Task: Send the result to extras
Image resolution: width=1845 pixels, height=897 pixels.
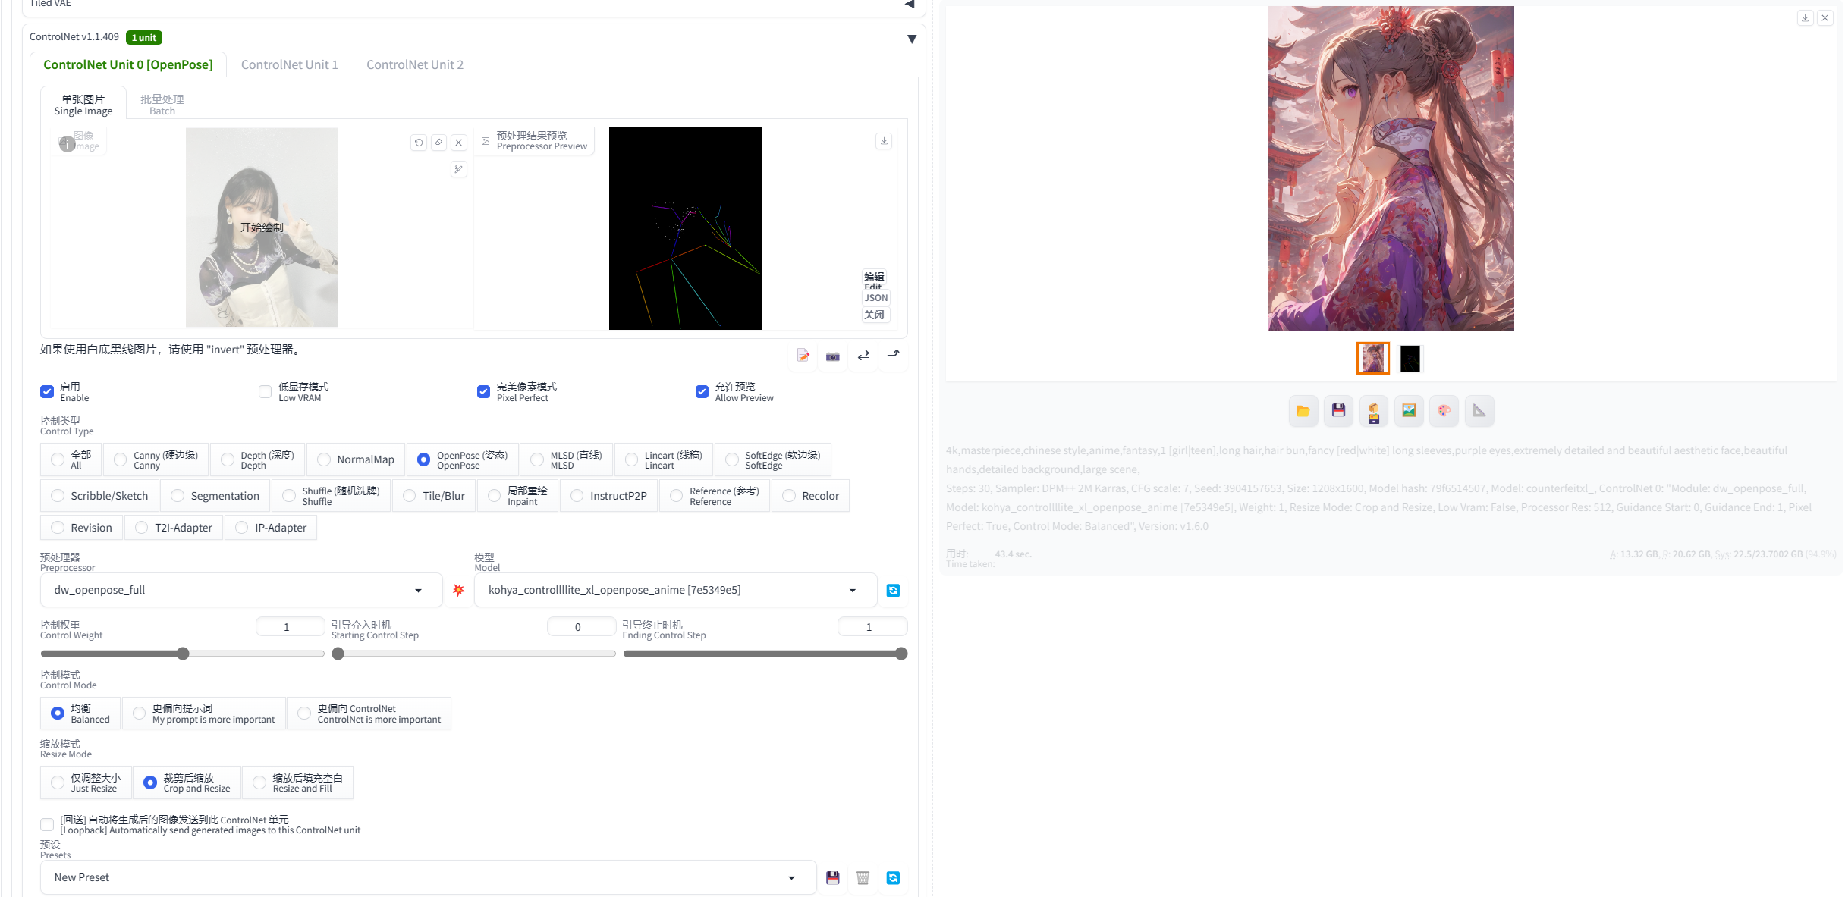Action: [1479, 410]
